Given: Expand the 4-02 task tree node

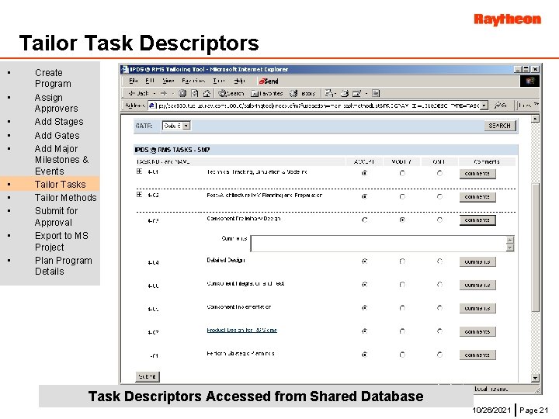Looking at the screenshot, I should point(139,195).
